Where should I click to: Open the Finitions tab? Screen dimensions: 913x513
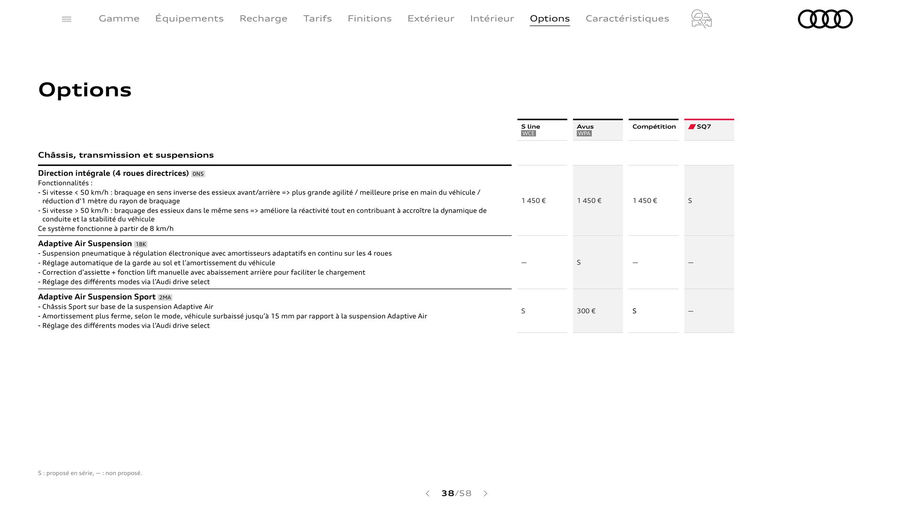point(369,18)
